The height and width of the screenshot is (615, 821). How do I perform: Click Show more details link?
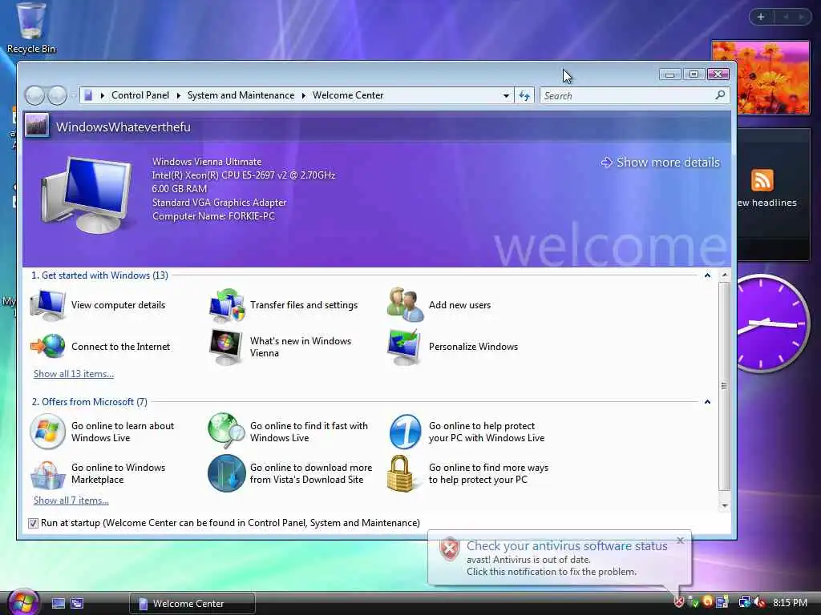click(x=661, y=162)
